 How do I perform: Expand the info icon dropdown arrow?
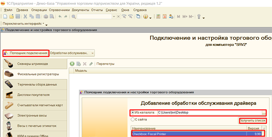[150, 18]
